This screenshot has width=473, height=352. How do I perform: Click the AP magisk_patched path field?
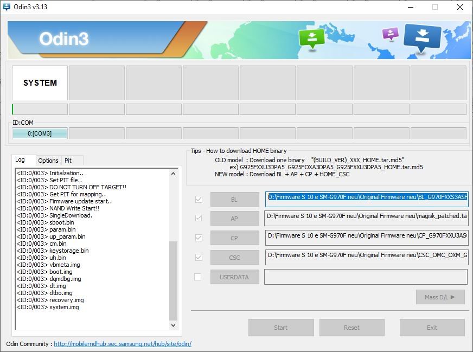click(x=366, y=219)
